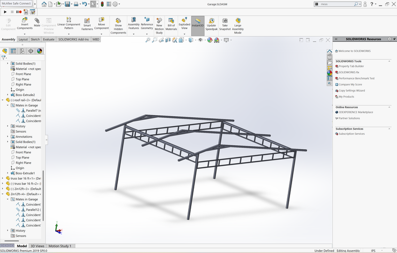Toggle Instant3D mode
Screen dimensions: 397x253
pyautogui.click(x=198, y=26)
